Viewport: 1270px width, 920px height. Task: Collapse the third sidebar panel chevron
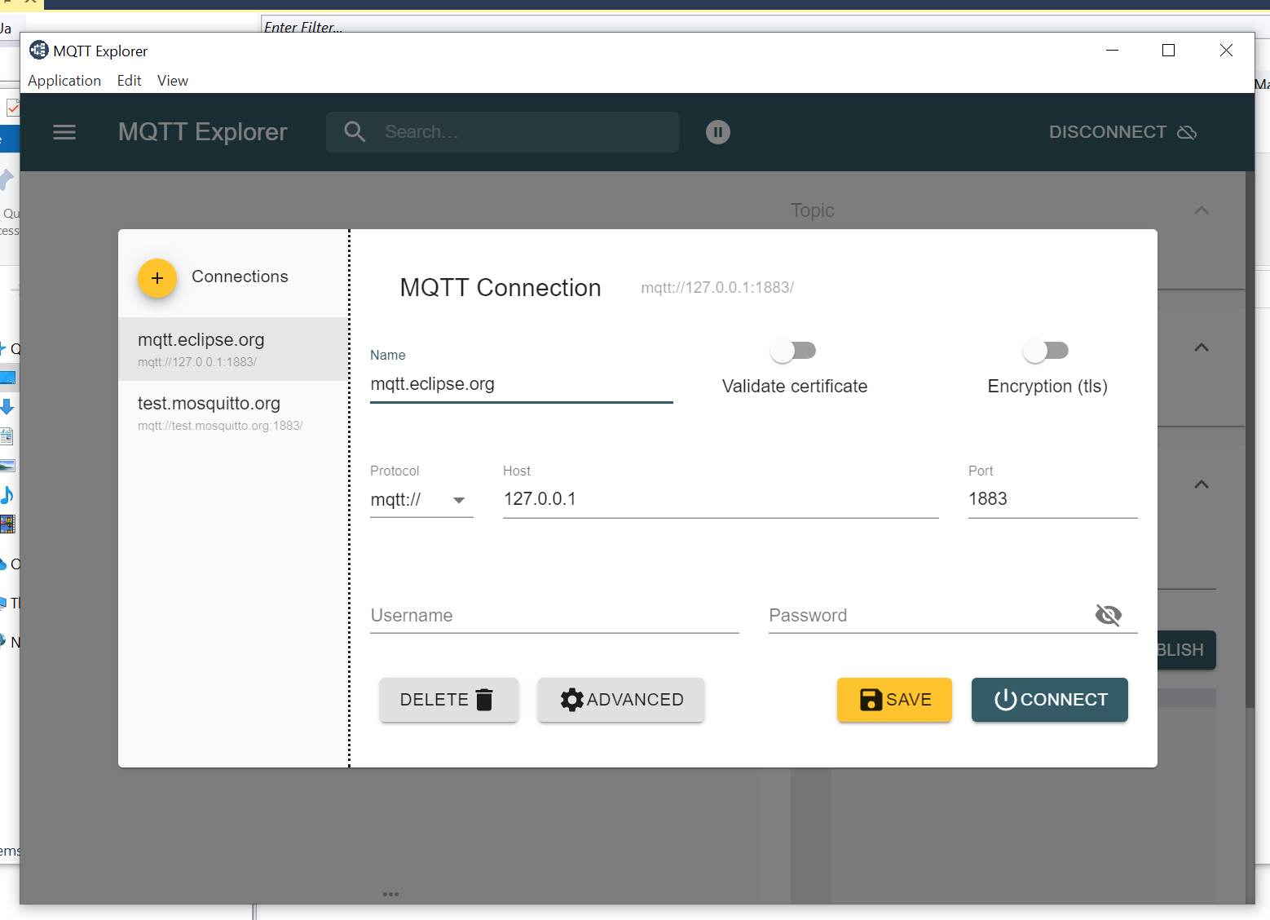coord(1202,484)
